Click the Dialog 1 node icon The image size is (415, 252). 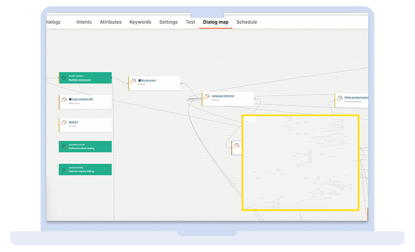pyautogui.click(x=64, y=124)
